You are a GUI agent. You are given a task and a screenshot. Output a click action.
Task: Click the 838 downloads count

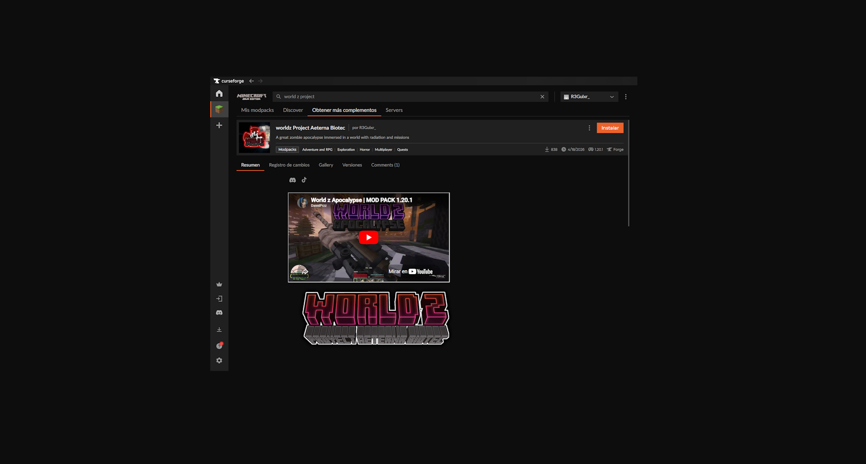(x=551, y=150)
